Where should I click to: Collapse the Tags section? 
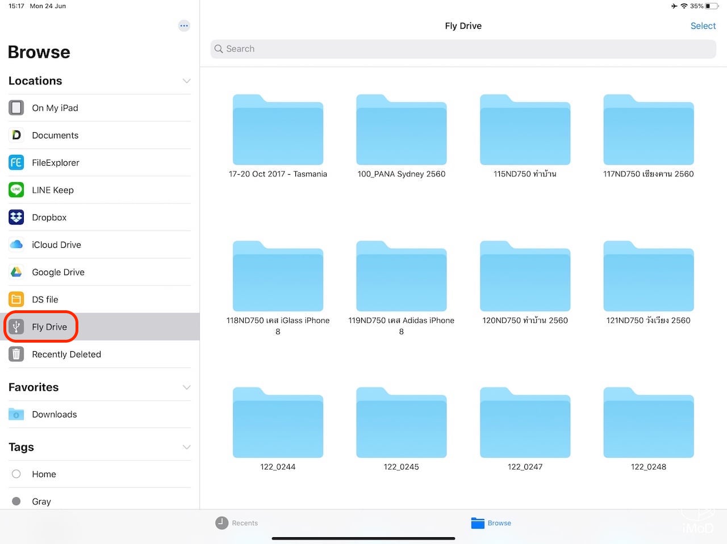click(x=186, y=447)
